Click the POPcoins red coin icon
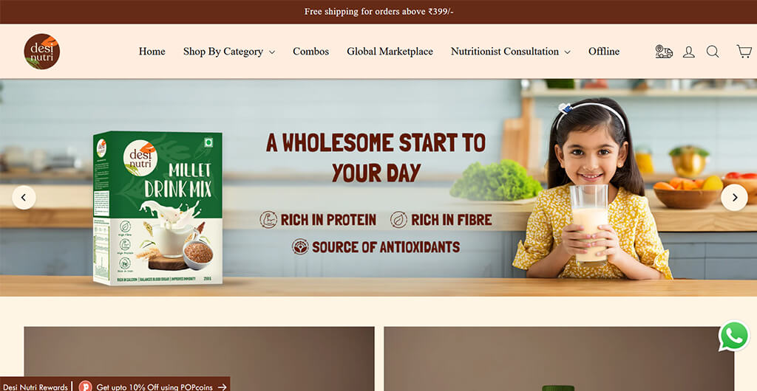Viewport: 757px width, 391px height. (x=86, y=387)
